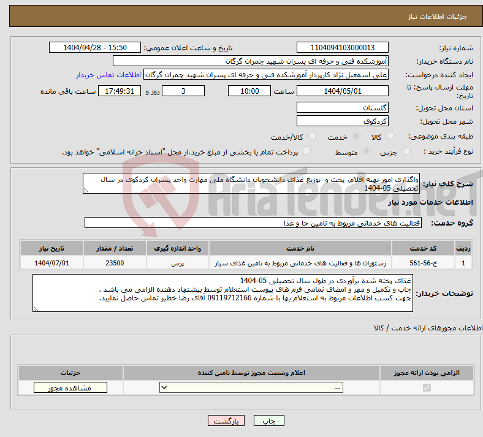Image resolution: width=483 pixels, height=437 pixels.
Task: Click the بازگشت (back) button
Action: pyautogui.click(x=226, y=420)
